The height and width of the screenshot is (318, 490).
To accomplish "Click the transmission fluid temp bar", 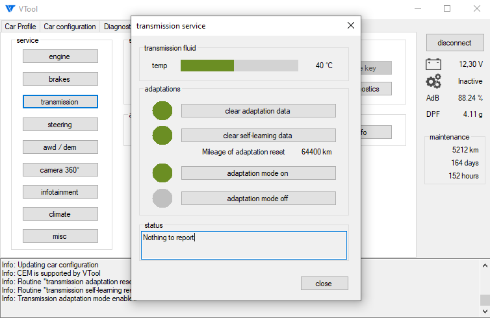I will click(239, 66).
